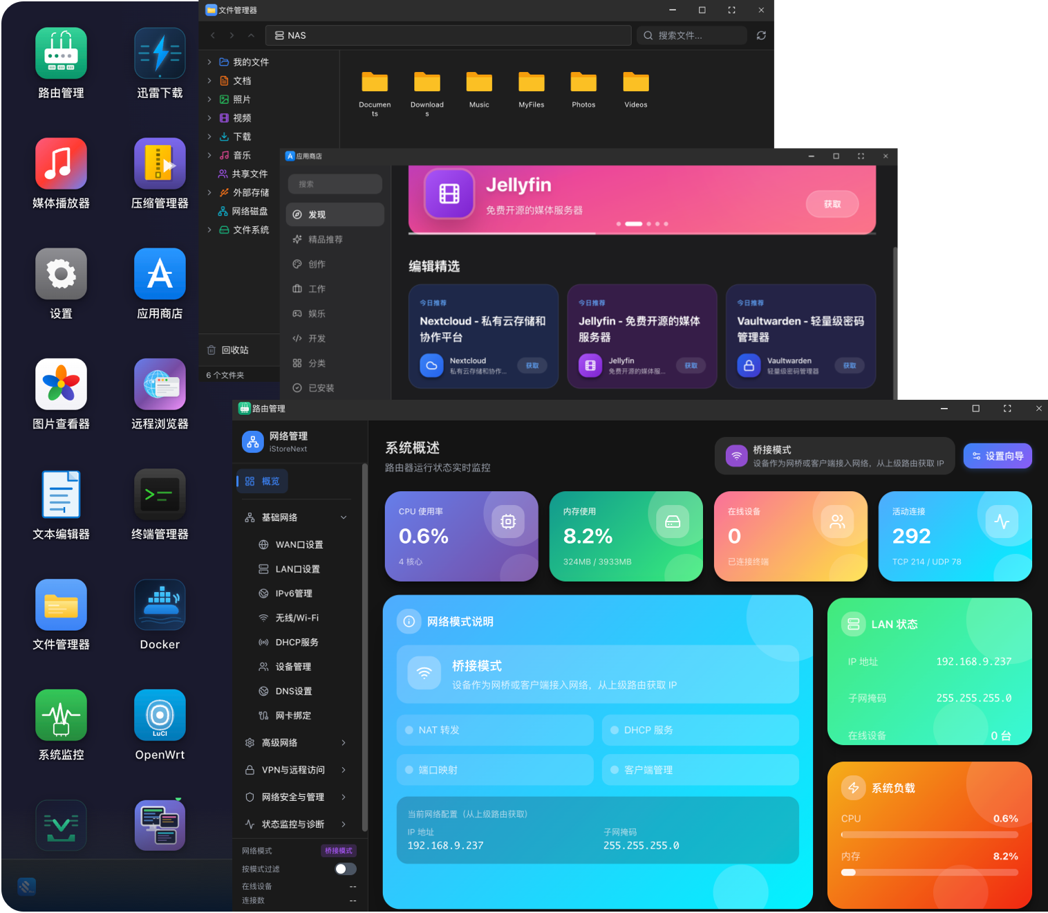The image size is (1048, 913).
Task: Launch the Docker app icon
Action: (x=160, y=605)
